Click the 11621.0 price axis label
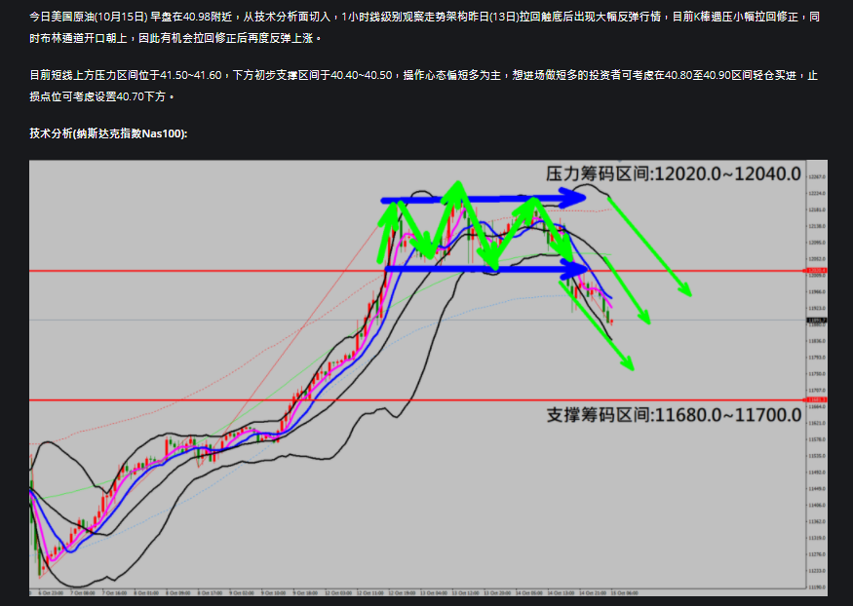This screenshot has height=606, width=853. tap(817, 423)
